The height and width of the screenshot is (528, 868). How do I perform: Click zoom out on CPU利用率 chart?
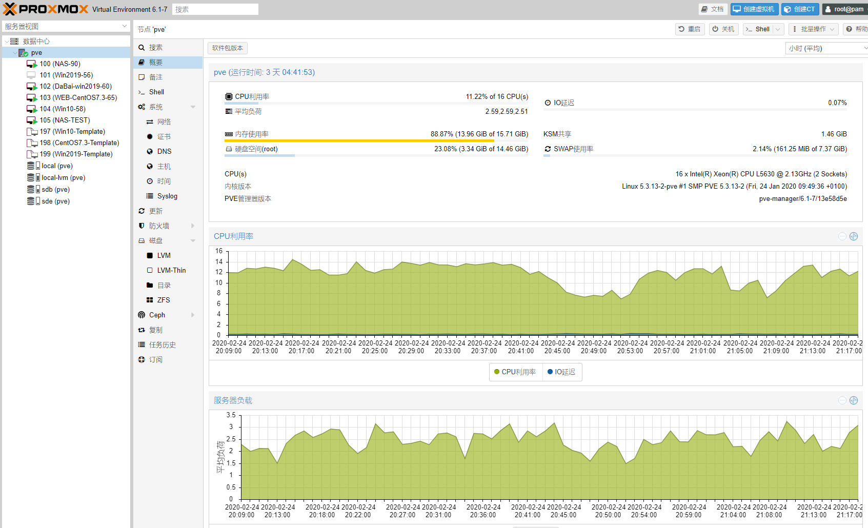tap(842, 236)
